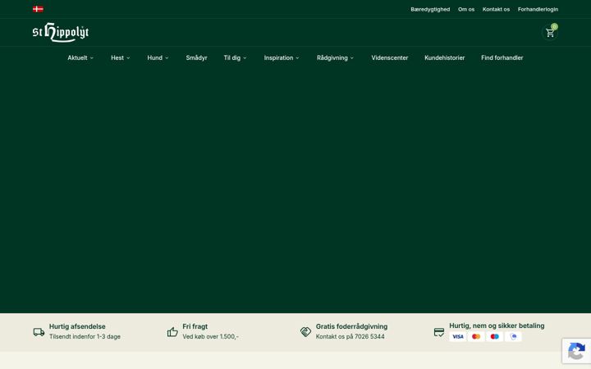Open the Aktuelt menu label
The image size is (591, 369).
tap(77, 57)
